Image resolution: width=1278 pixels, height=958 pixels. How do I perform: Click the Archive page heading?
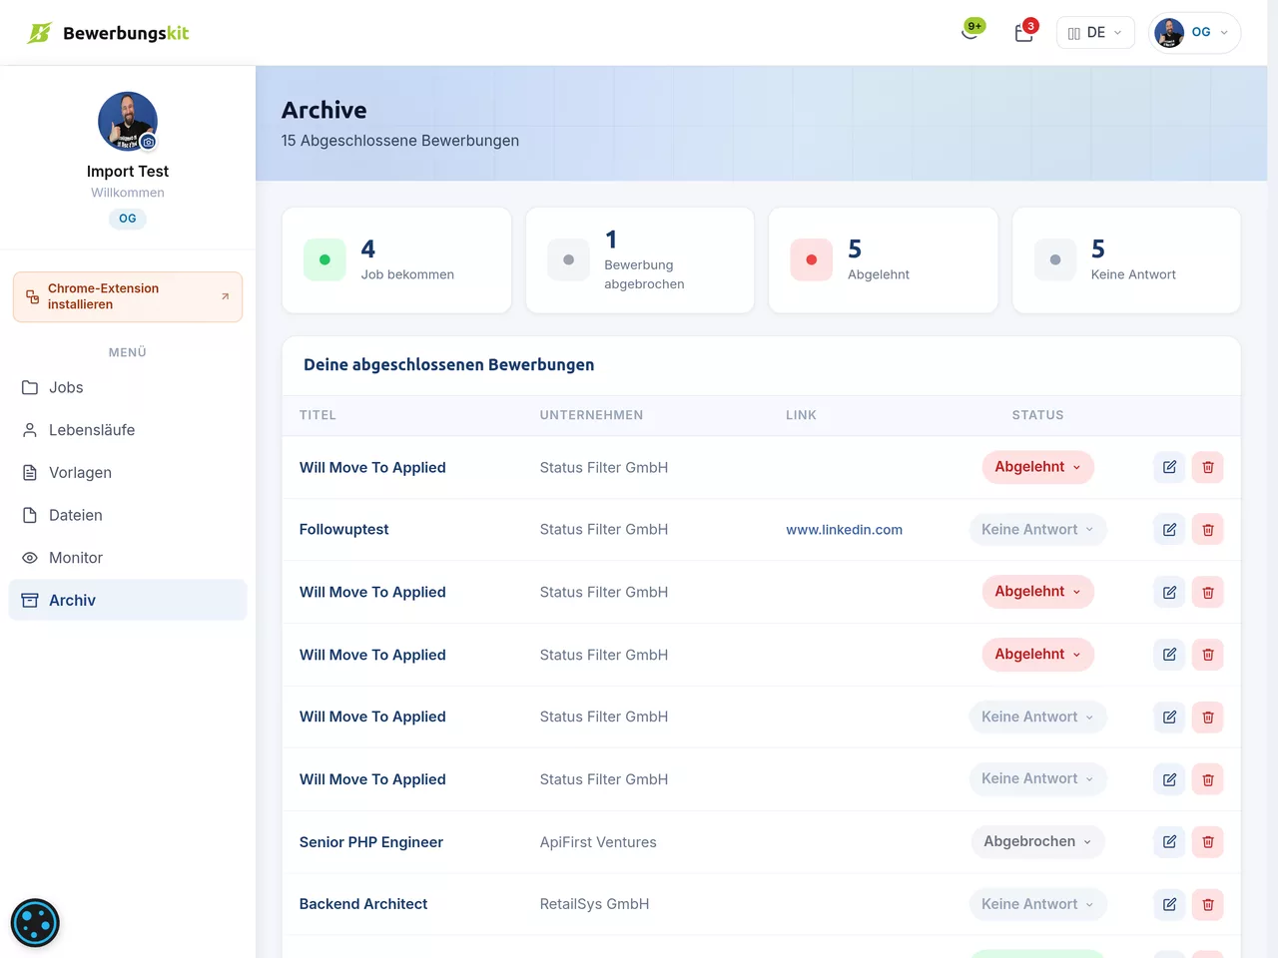[324, 110]
